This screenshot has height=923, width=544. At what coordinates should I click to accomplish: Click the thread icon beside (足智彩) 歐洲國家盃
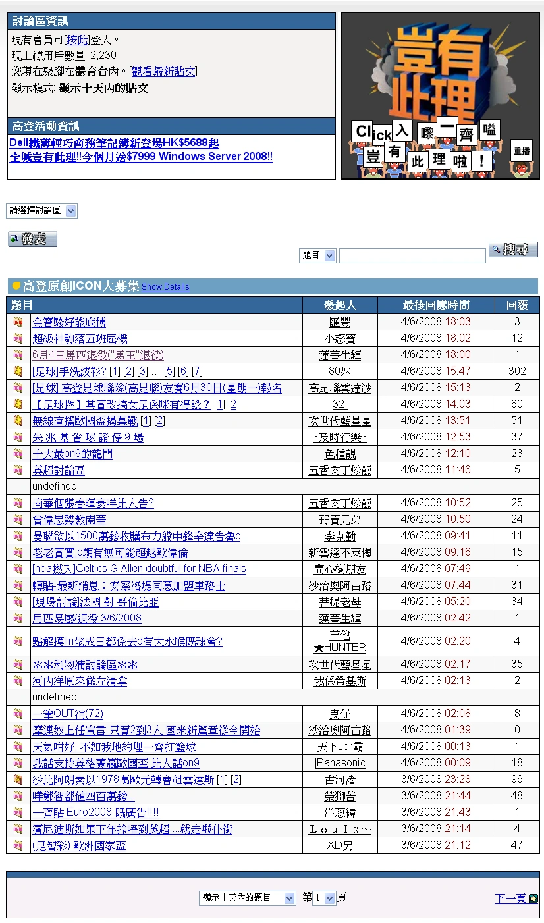click(x=18, y=846)
